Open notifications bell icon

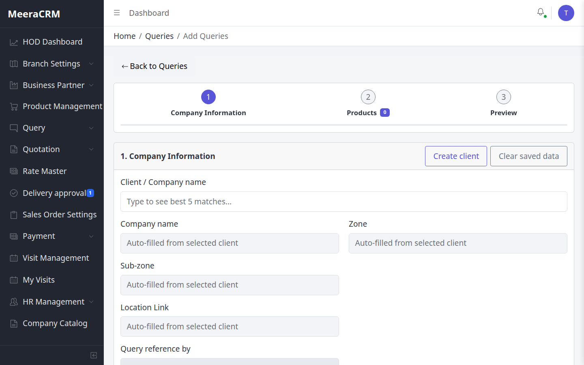click(541, 13)
